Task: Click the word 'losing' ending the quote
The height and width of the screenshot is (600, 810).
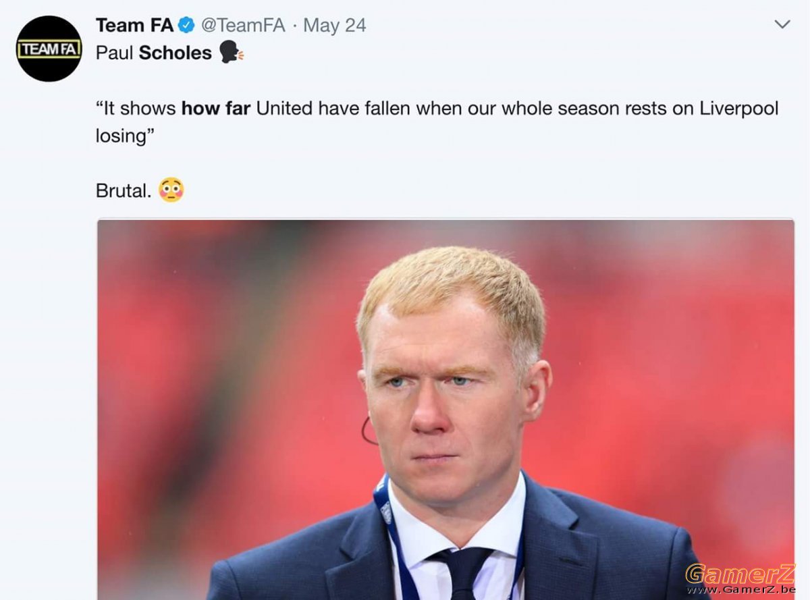Action: pyautogui.click(x=121, y=136)
